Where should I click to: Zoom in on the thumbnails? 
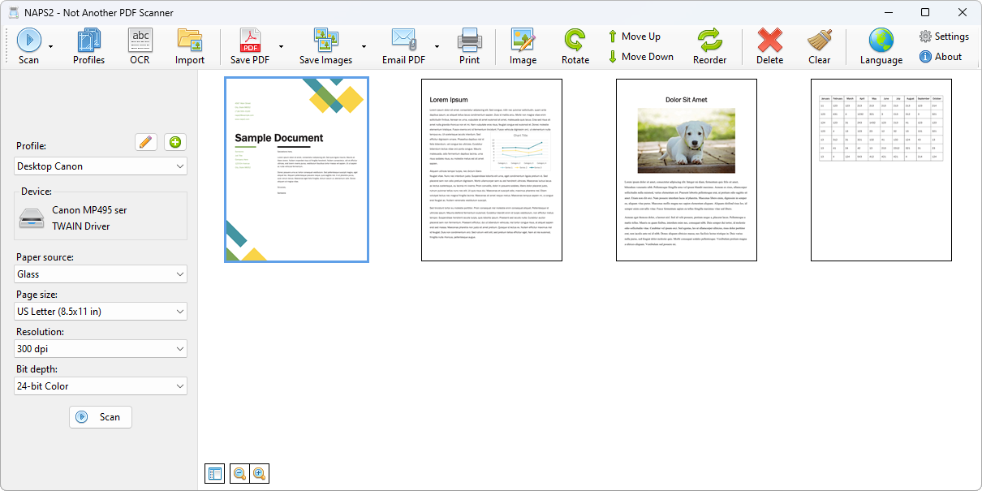[259, 473]
